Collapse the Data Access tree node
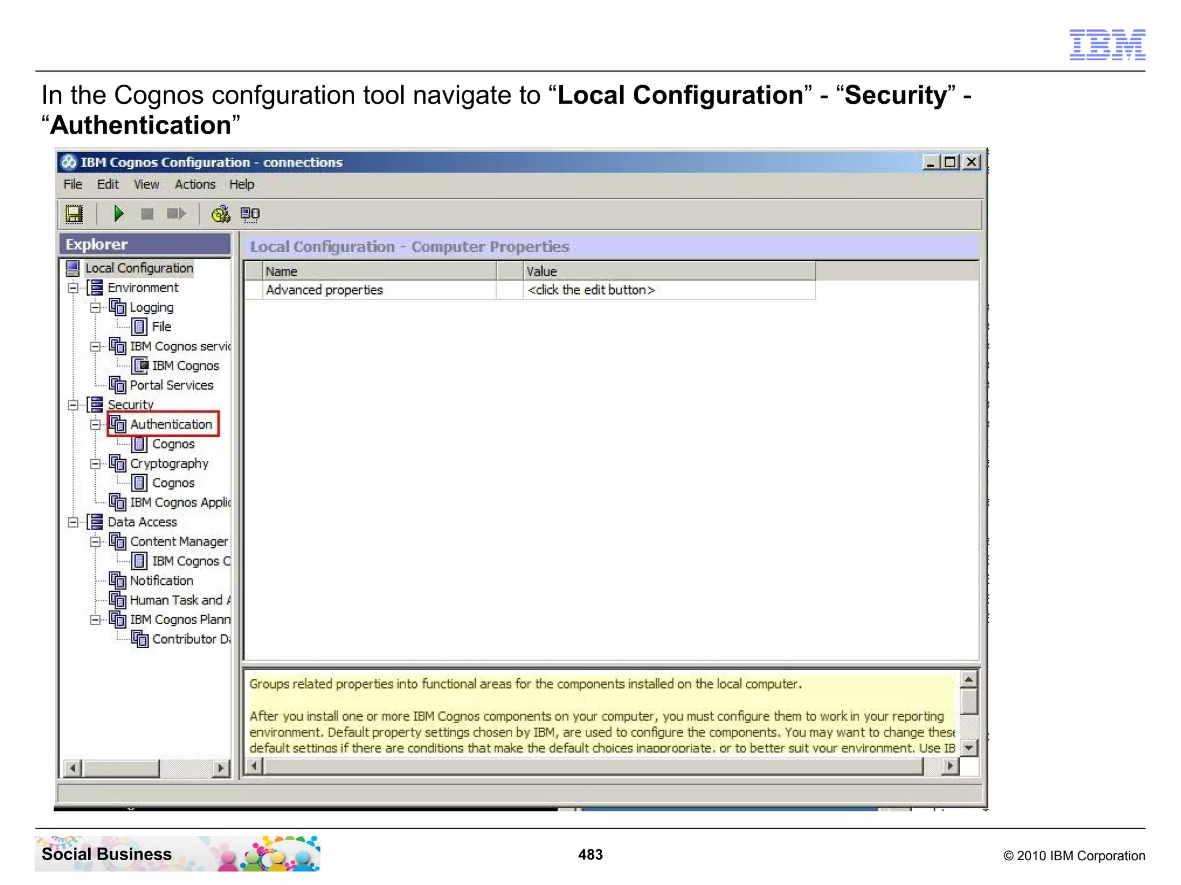This screenshot has width=1181, height=885. [x=73, y=523]
